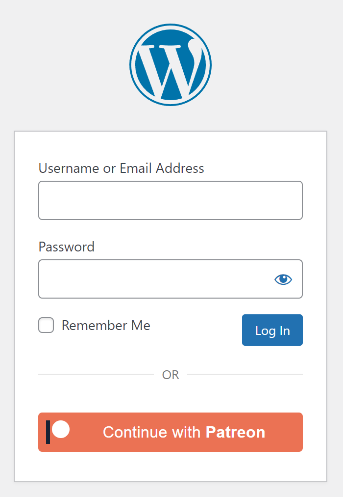Viewport: 343px width, 497px height.
Task: Click the dark vertical bar of the Patreon logo
Action: pyautogui.click(x=48, y=432)
